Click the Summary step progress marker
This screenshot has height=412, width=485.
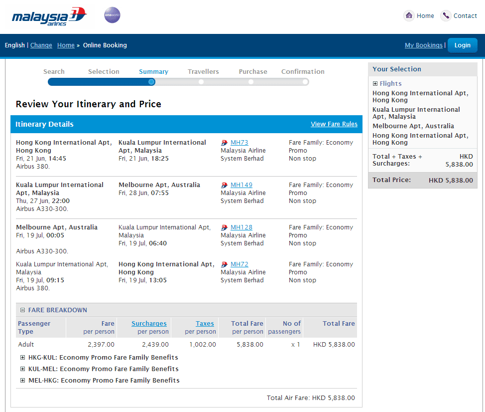(152, 82)
